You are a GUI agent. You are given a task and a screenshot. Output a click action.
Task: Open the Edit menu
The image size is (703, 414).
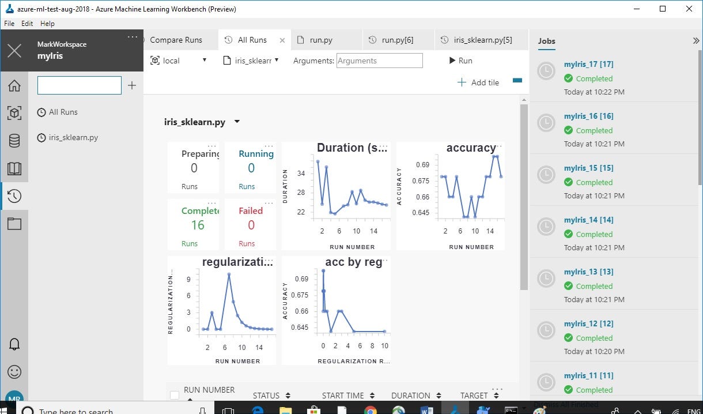click(x=27, y=24)
